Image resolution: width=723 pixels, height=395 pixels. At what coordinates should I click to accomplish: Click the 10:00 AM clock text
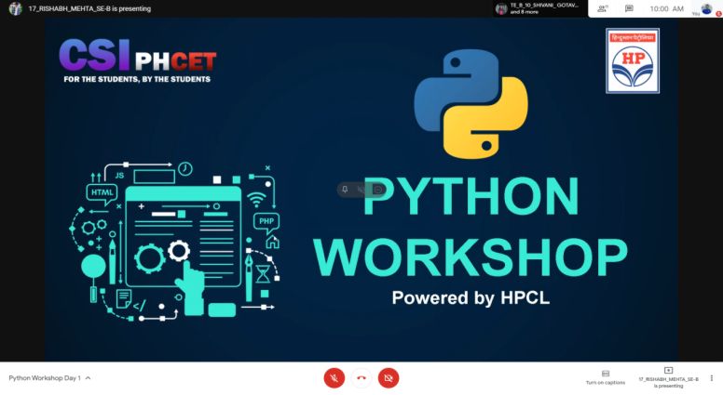tap(666, 8)
